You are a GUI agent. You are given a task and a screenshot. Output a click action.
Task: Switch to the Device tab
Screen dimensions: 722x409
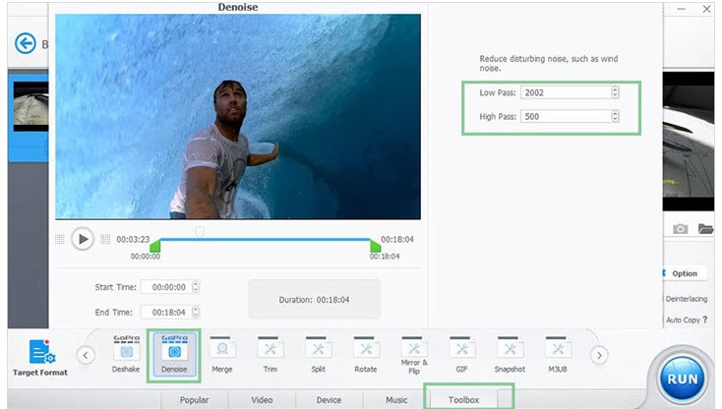point(329,400)
